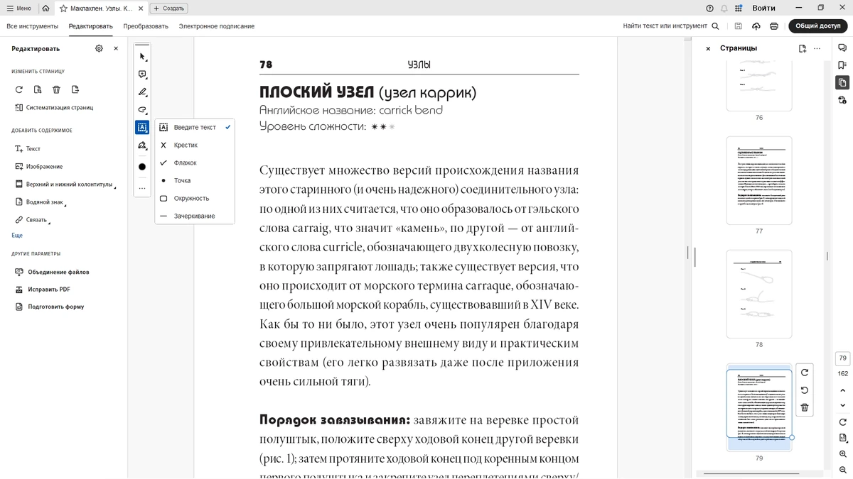Click the active fill and sign text tool
Viewport: 853px width, 479px height.
click(142, 128)
